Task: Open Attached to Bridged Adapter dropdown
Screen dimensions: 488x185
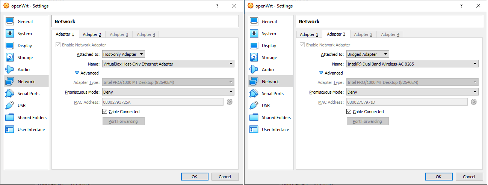Action: pos(367,54)
